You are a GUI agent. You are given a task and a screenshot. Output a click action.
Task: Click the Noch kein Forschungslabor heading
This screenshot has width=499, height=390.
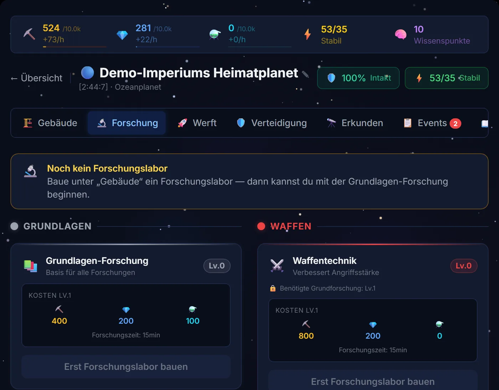pos(107,168)
